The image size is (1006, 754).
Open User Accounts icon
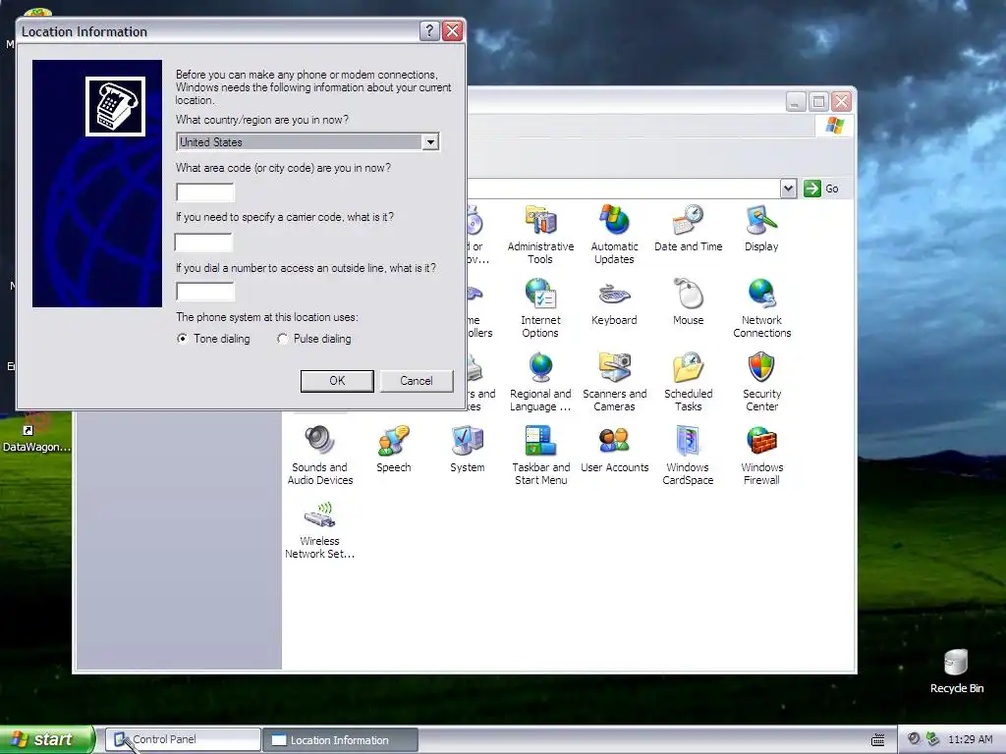[x=614, y=450]
